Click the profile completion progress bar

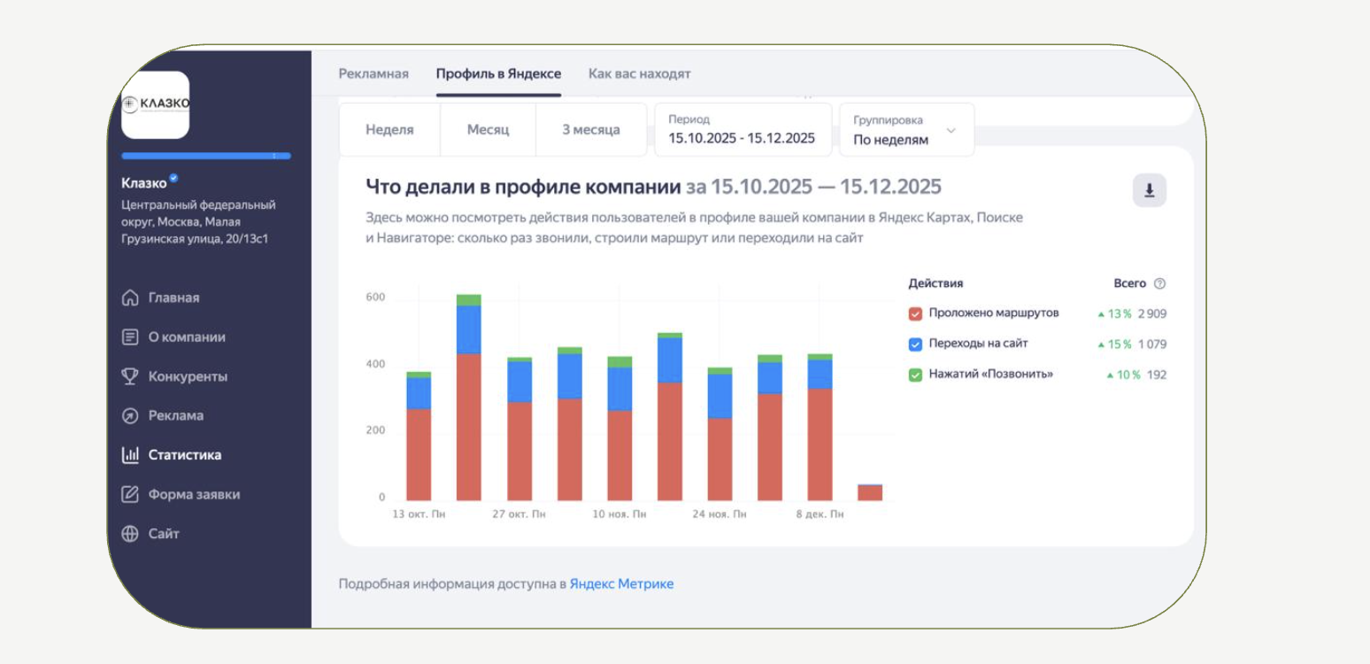(x=206, y=156)
